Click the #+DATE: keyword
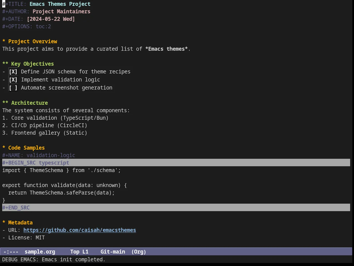Viewport: 354px width, 266px height. point(13,19)
